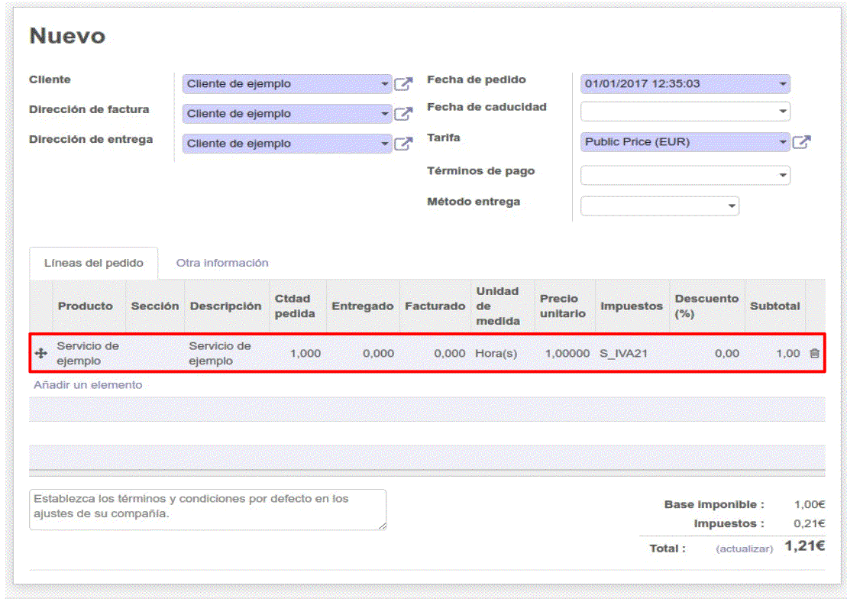Click Añadir un elemento link

[88, 385]
